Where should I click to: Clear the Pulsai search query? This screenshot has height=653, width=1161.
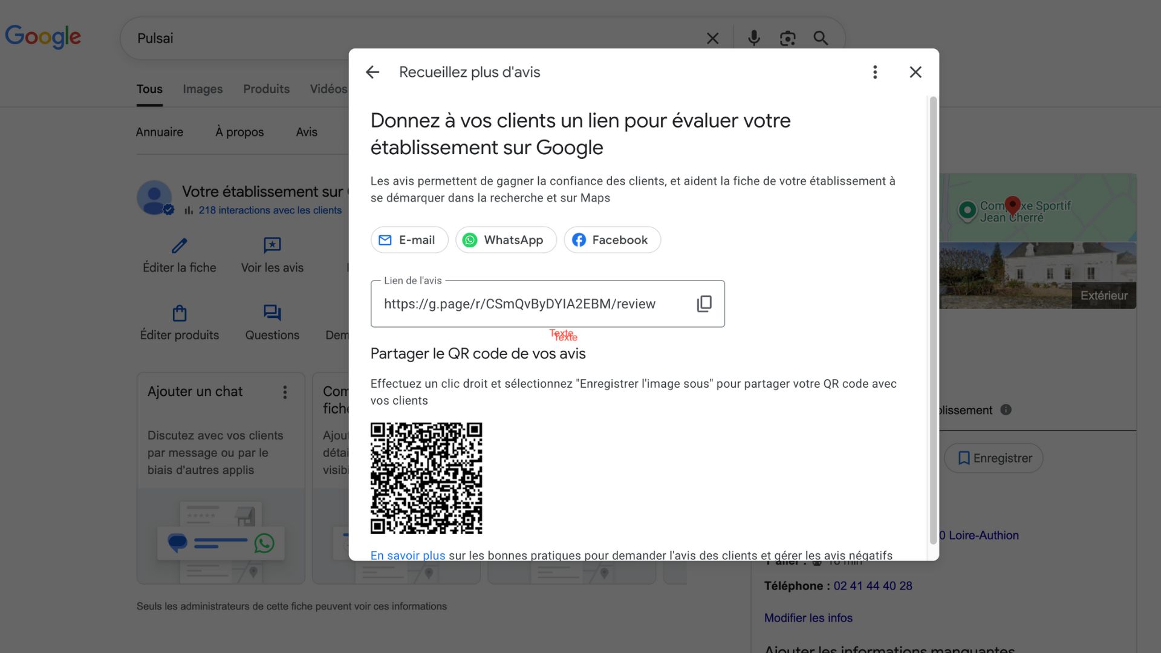pyautogui.click(x=712, y=37)
